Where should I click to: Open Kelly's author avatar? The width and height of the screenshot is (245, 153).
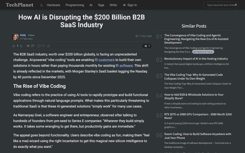pos(15,37)
